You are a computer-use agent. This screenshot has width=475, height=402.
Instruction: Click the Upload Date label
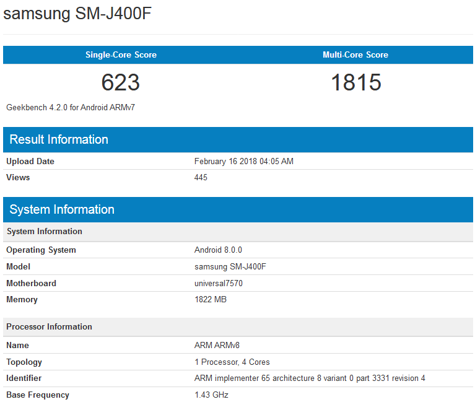coord(30,161)
